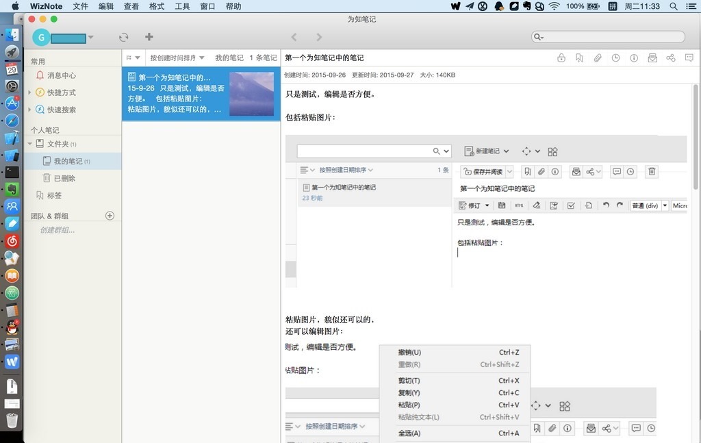
Task: Collapse 文件夹 tree node
Action: [29, 144]
